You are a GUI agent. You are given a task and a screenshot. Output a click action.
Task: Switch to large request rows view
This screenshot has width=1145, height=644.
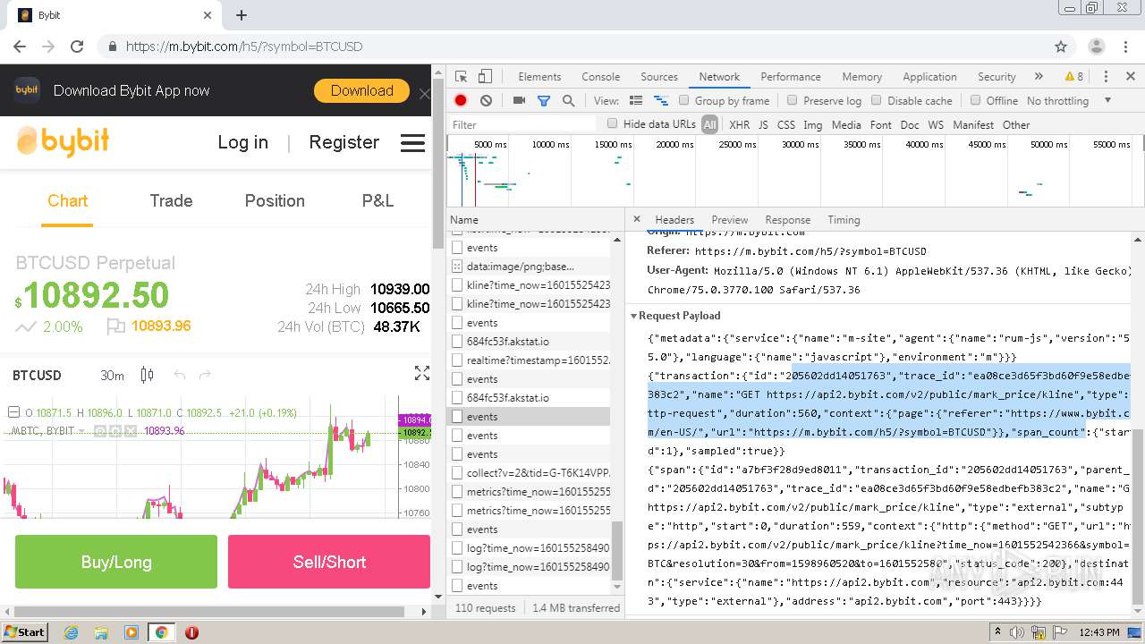tap(636, 101)
